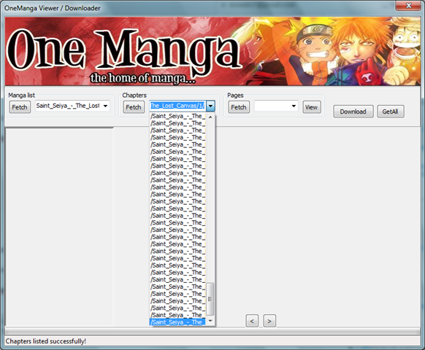Screen dimensions: 425x350
Task: Click the One Manga banner image
Action: (x=212, y=52)
